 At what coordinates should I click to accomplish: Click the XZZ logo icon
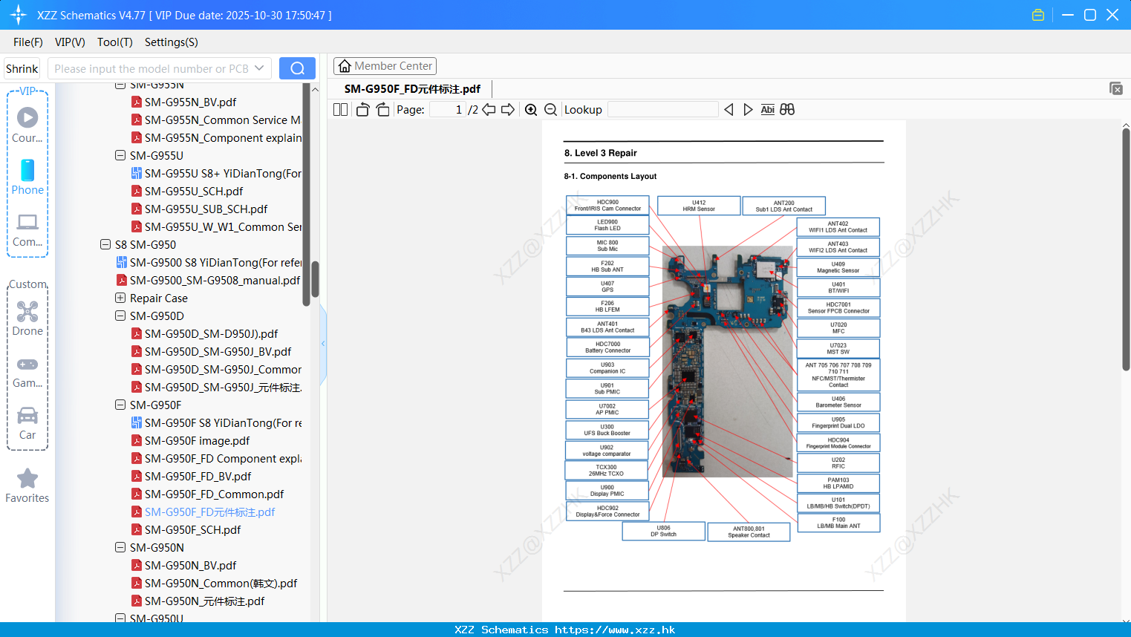[x=19, y=15]
